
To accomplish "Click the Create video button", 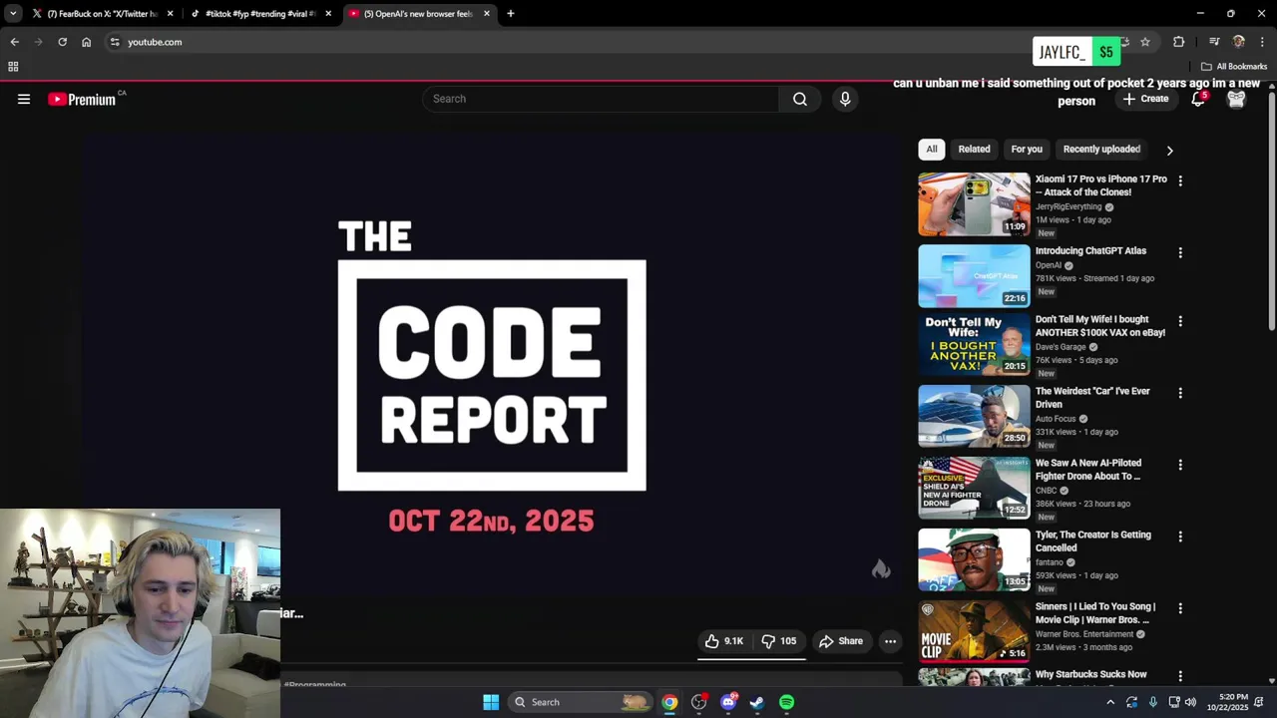I will coord(1145,99).
